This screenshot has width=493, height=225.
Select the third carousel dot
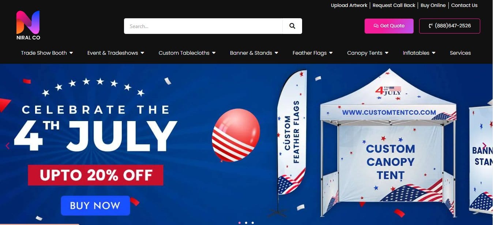[253, 222]
